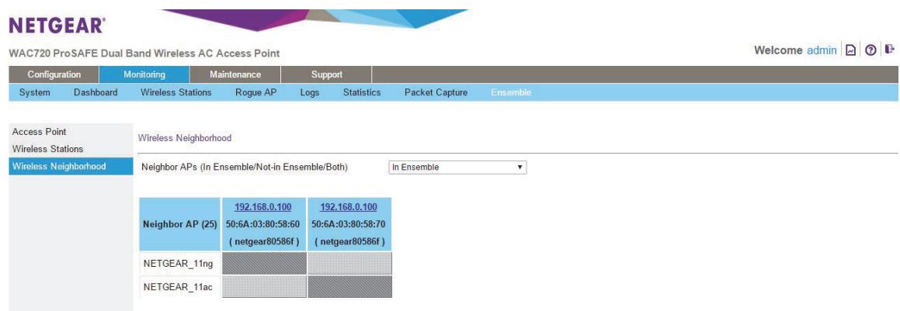Open the Packet Capture submenu
This screenshot has width=900, height=311.
click(x=436, y=92)
